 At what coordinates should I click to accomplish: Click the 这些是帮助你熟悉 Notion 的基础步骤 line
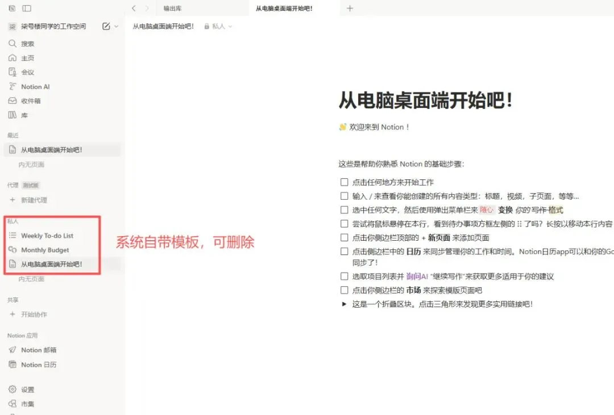[x=401, y=164]
